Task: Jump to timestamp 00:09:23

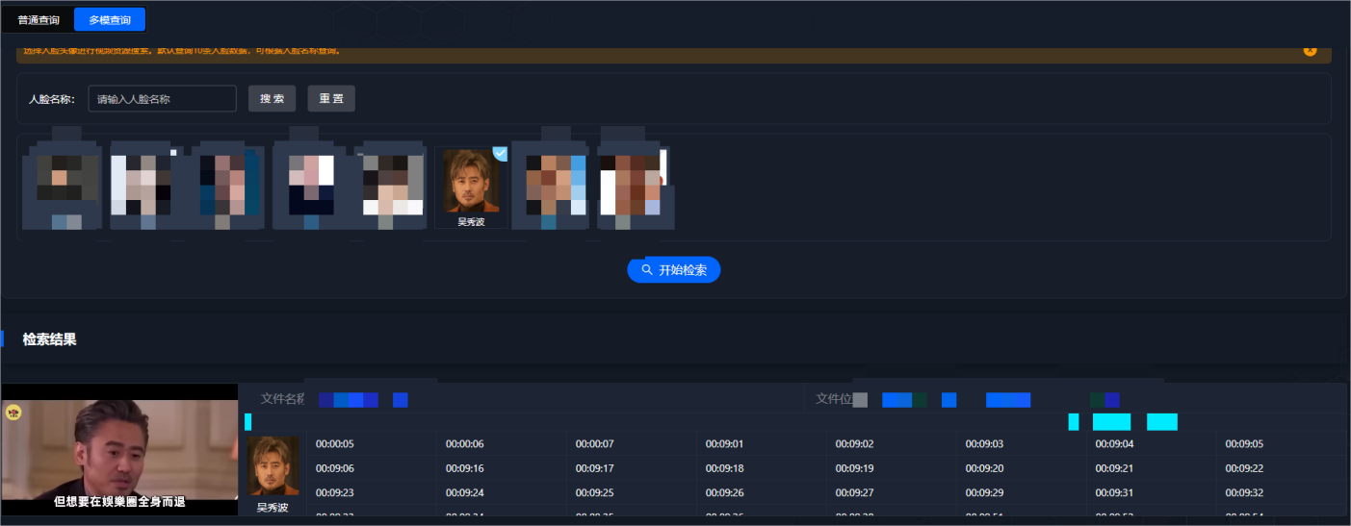Action: tap(335, 493)
